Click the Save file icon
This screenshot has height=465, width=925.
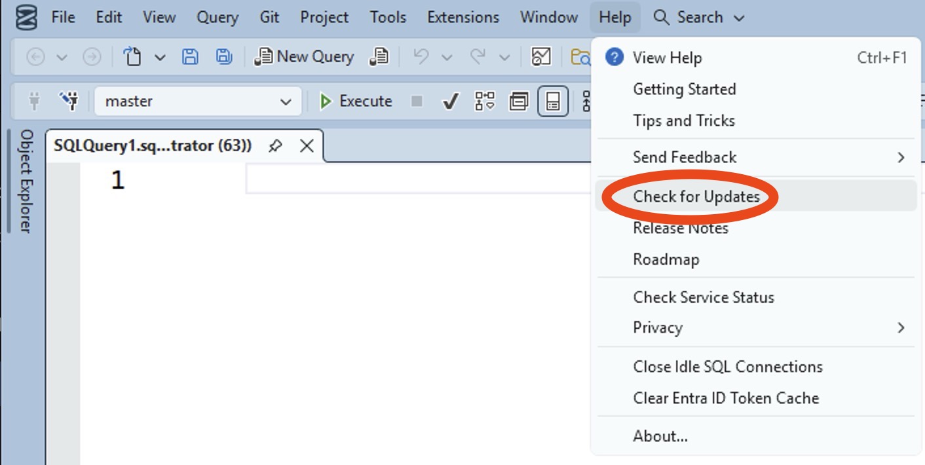[190, 57]
